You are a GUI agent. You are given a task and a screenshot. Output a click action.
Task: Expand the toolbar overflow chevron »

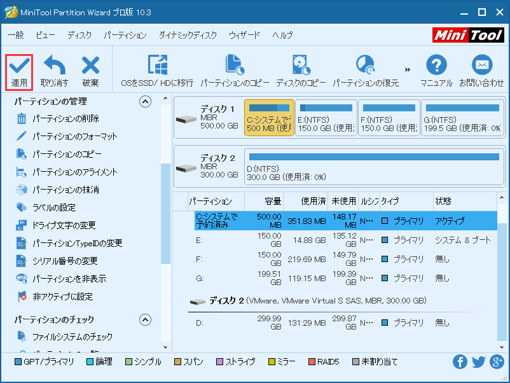coord(408,69)
